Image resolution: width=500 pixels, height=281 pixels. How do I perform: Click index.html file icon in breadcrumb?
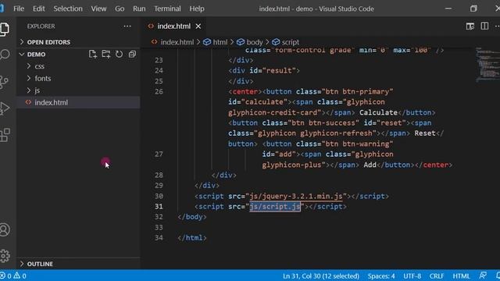pyautogui.click(x=155, y=41)
